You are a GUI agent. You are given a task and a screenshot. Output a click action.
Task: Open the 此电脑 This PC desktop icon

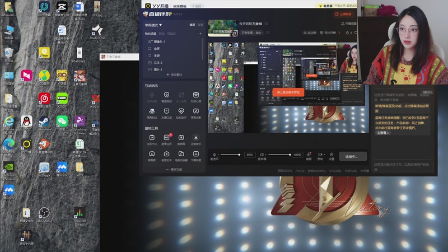click(x=9, y=32)
